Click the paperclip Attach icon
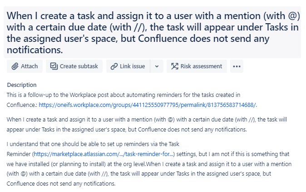The width and height of the screenshot is (306, 192). click(15, 66)
